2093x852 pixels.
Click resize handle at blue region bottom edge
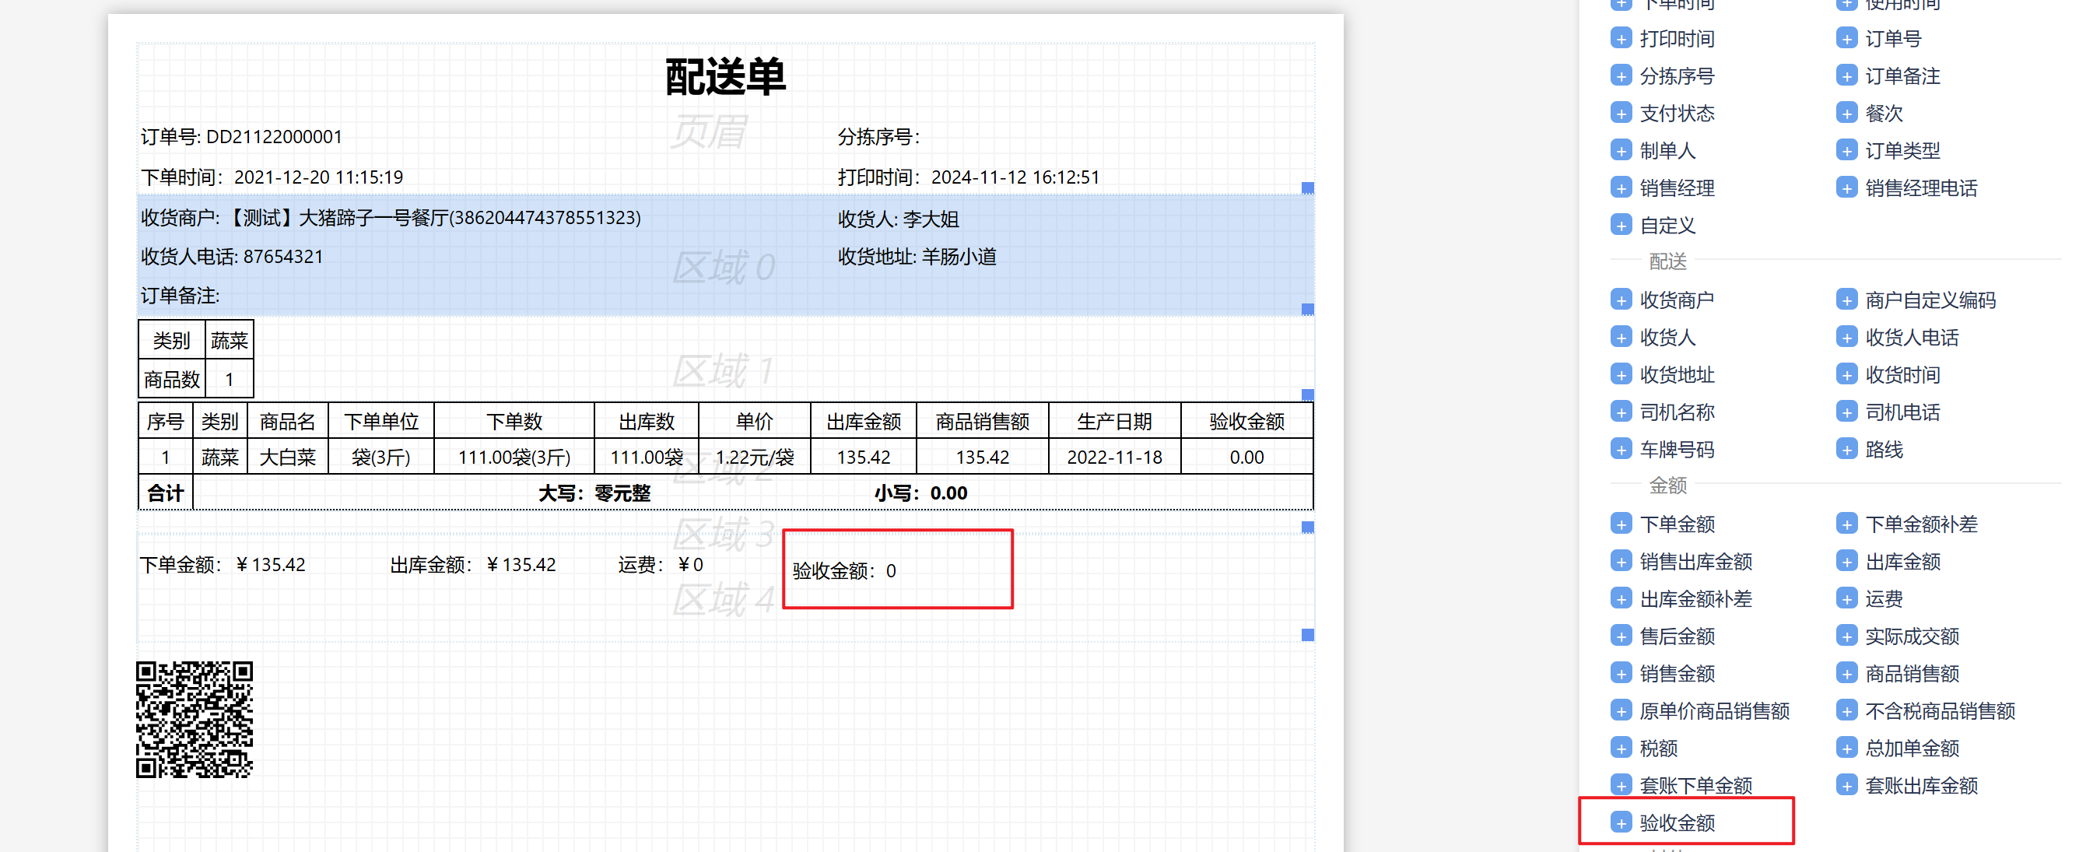click(1307, 309)
